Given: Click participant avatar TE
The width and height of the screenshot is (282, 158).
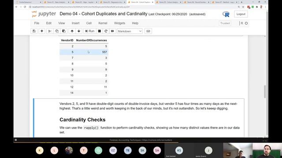Looking at the screenshot, I should (x=128, y=151).
